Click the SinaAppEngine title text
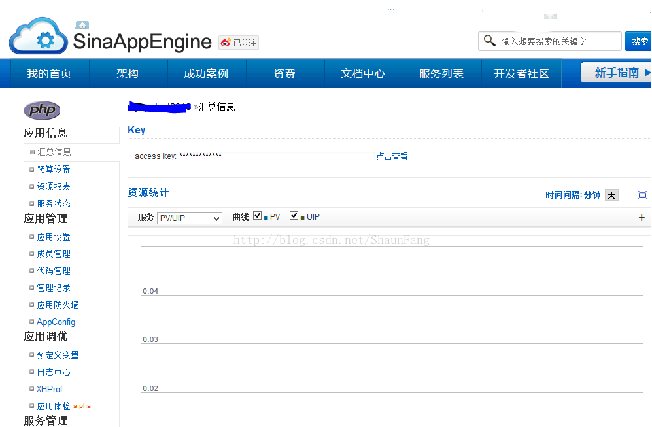The image size is (652, 427). click(x=142, y=42)
